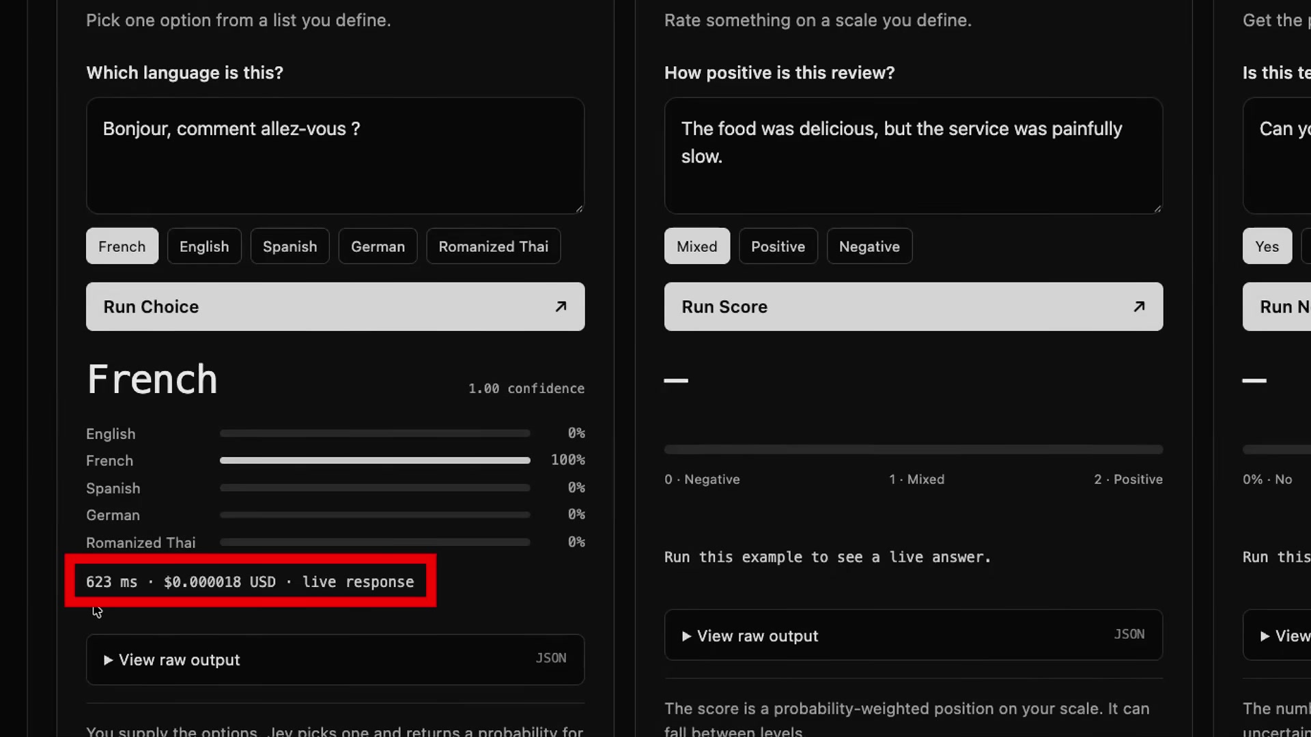The width and height of the screenshot is (1311, 737).
Task: Choose the Spanish option chip
Action: (290, 246)
